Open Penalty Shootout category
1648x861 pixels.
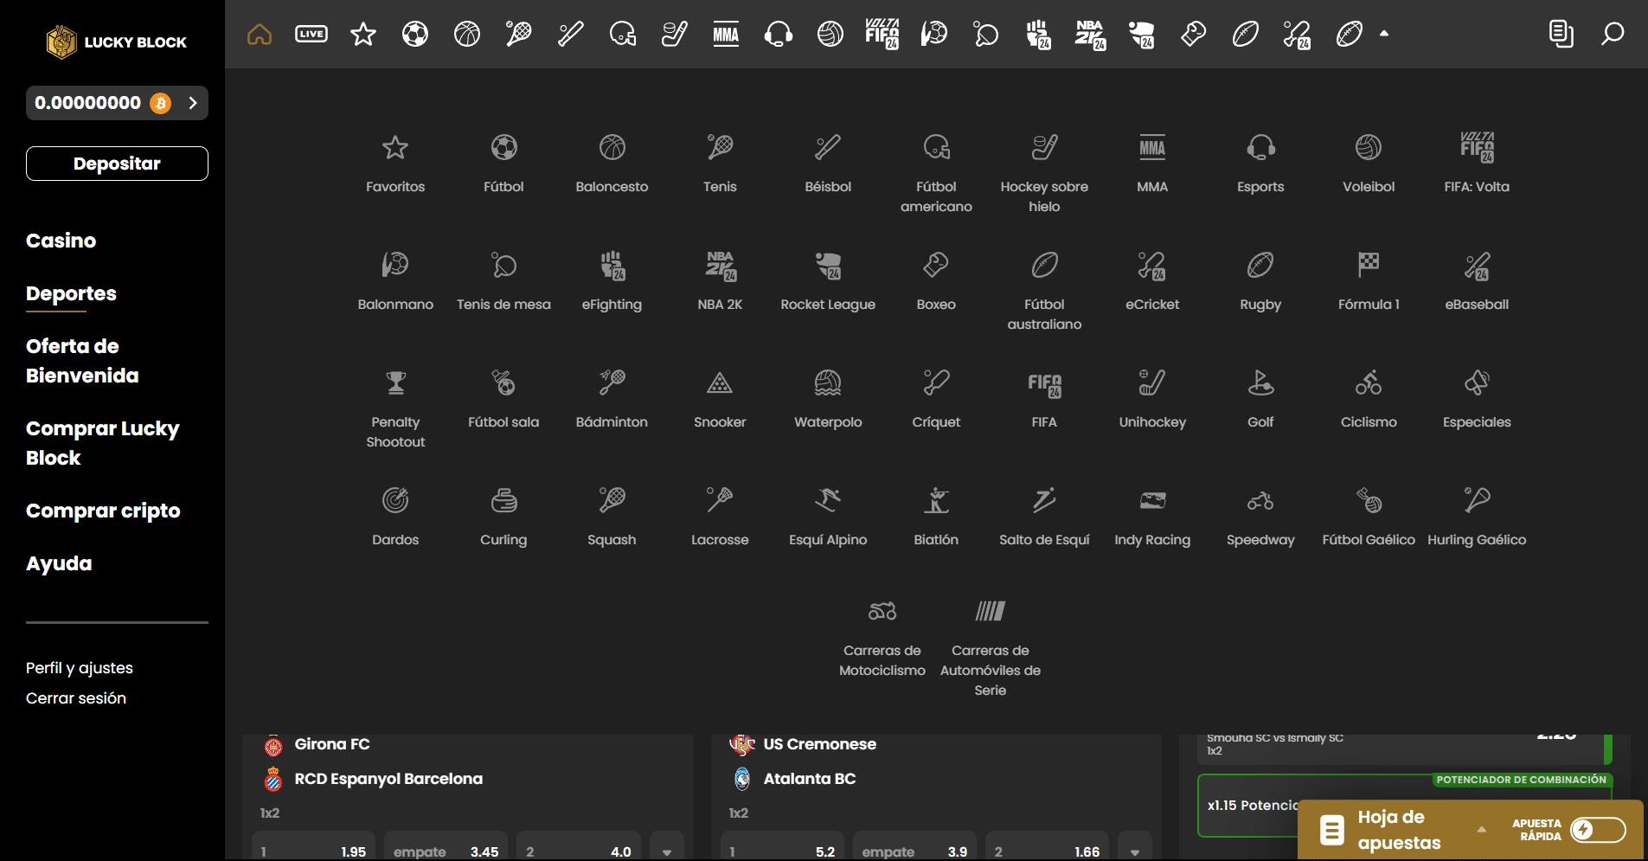395,408
